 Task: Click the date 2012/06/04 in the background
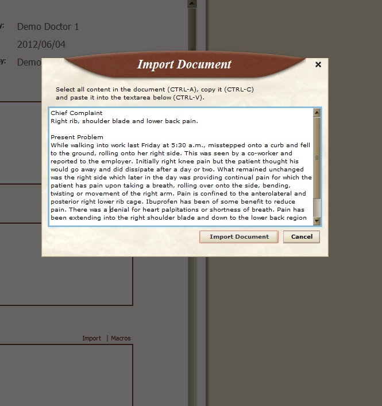pyautogui.click(x=41, y=44)
